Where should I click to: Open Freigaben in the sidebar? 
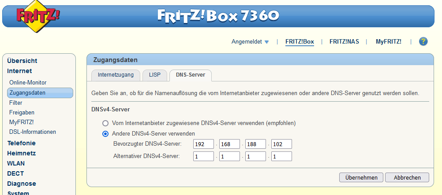pos(22,113)
